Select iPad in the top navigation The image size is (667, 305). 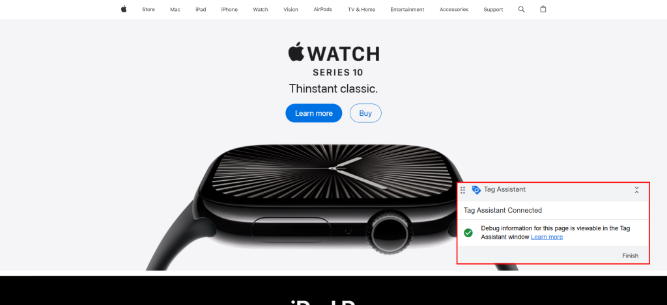[201, 9]
